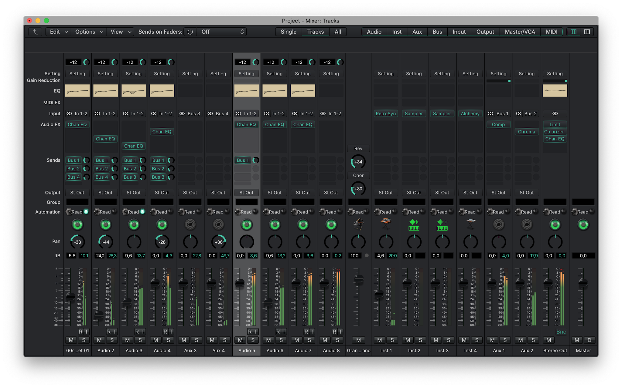Image resolution: width=622 pixels, height=388 pixels.
Task: Click the Stereo Out green track icon
Action: tap(555, 224)
